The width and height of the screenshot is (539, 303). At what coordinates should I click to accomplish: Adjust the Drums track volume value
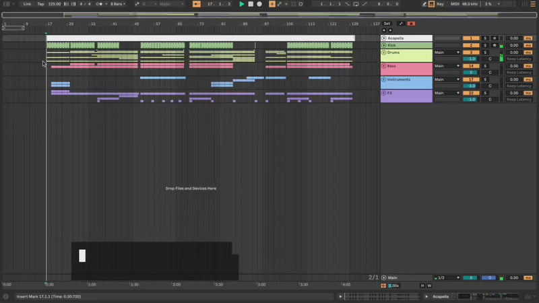pyautogui.click(x=470, y=59)
